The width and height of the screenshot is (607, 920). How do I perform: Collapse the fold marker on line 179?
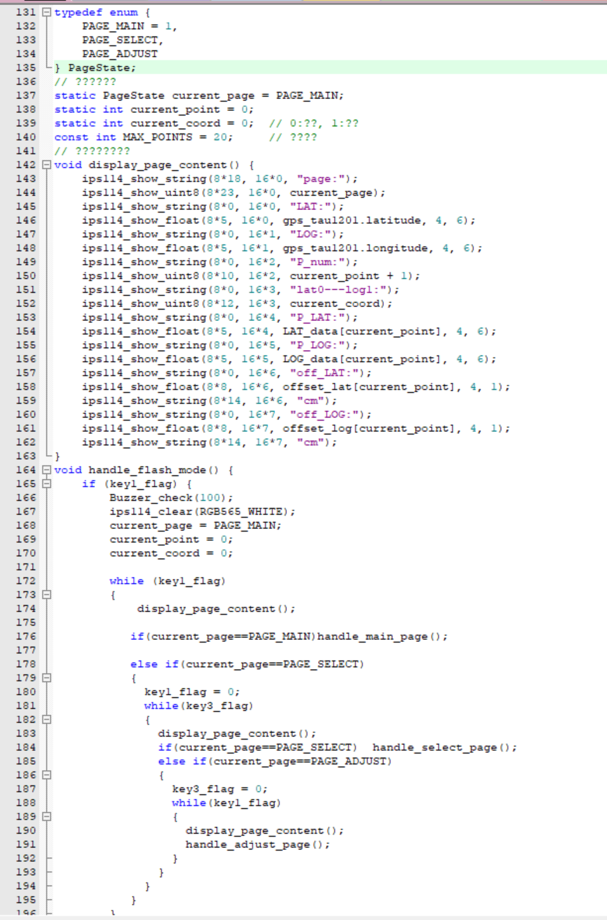(x=46, y=678)
